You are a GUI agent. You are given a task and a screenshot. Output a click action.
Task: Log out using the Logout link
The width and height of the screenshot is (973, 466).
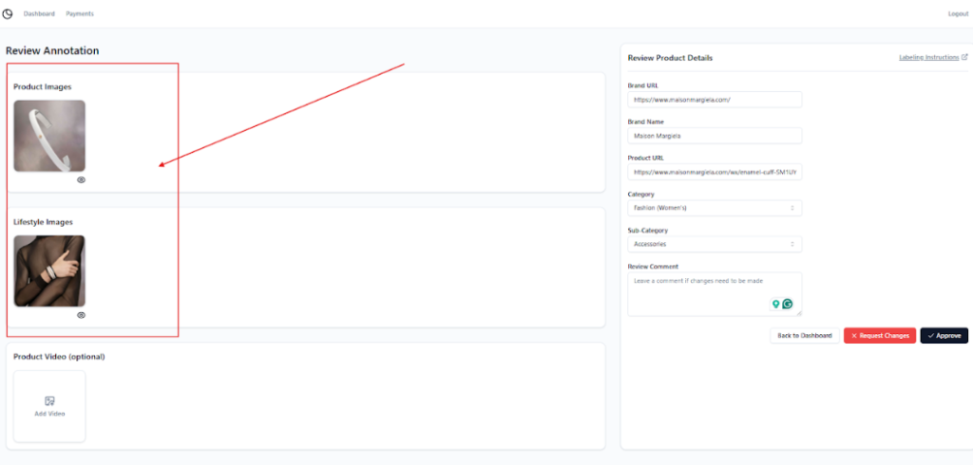[958, 13]
